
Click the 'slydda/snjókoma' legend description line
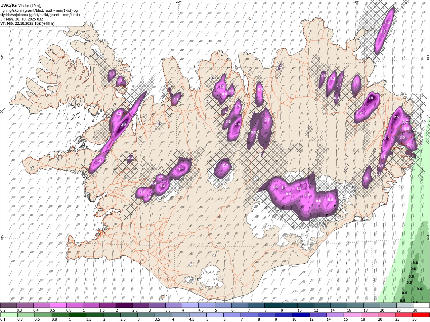pyautogui.click(x=40, y=15)
